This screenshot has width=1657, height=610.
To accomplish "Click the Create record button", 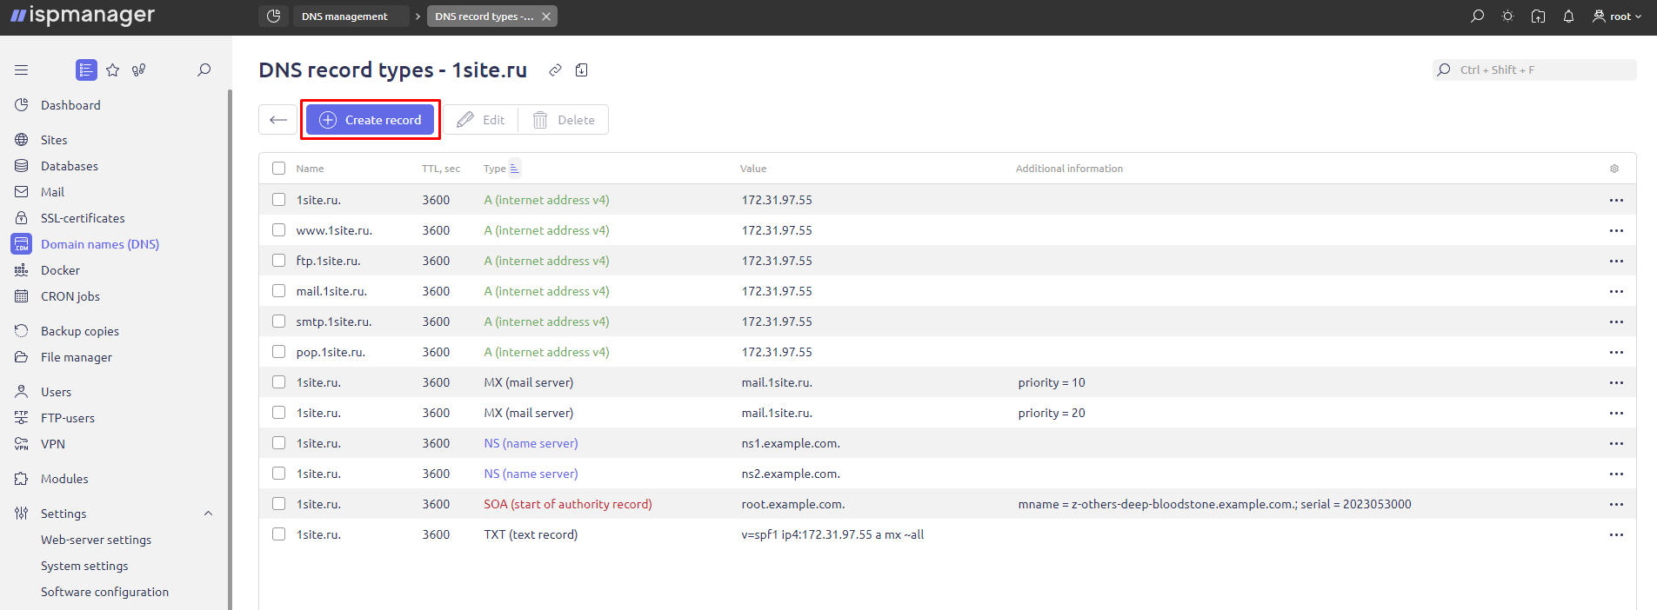I will click(371, 120).
